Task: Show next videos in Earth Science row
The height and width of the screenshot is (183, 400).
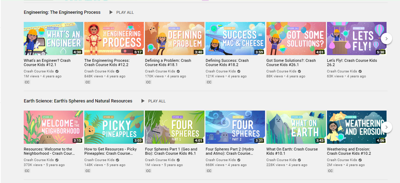Action: 386,127
